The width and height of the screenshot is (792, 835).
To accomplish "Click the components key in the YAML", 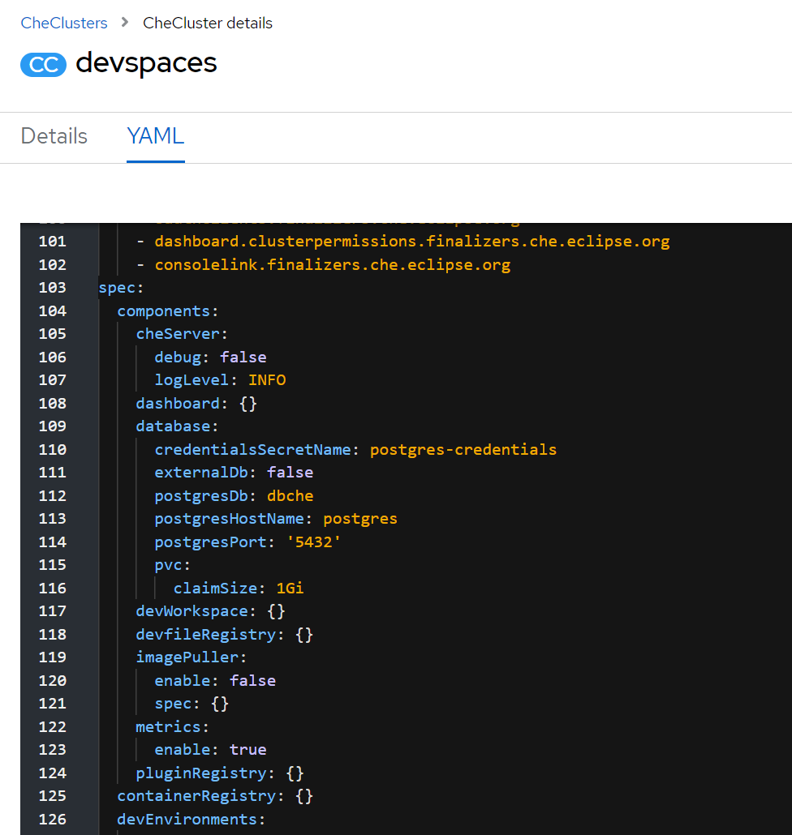I will (x=165, y=310).
